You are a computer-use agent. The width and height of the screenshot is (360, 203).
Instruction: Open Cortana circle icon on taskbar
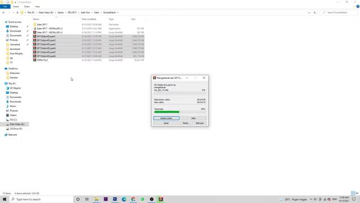pyautogui.click(x=78, y=199)
